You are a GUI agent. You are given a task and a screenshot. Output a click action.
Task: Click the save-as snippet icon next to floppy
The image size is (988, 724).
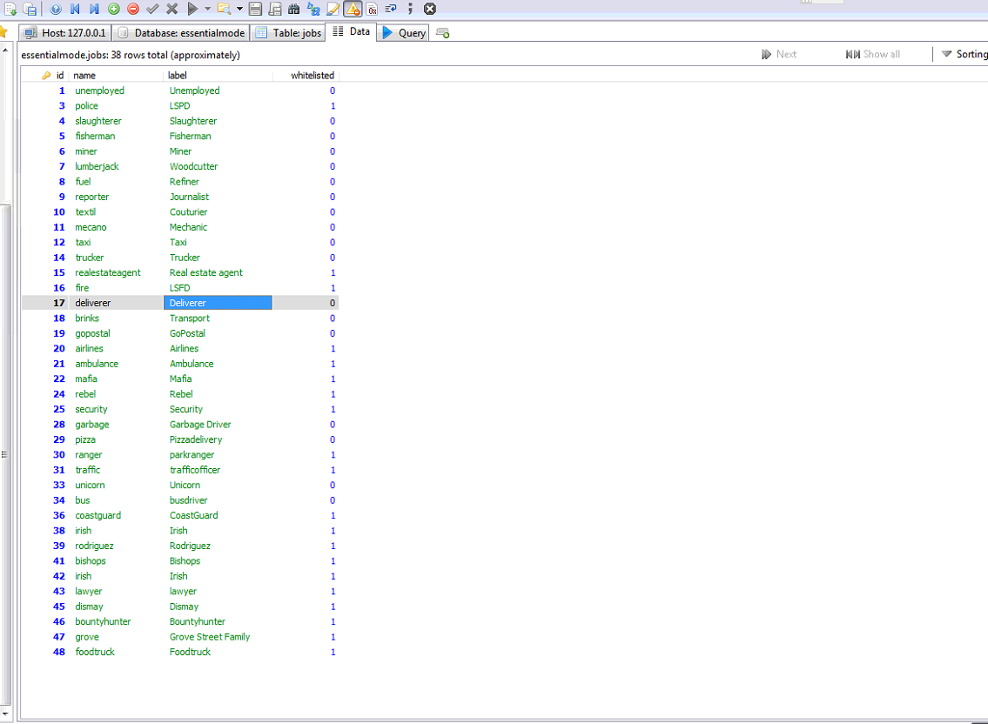click(x=275, y=9)
